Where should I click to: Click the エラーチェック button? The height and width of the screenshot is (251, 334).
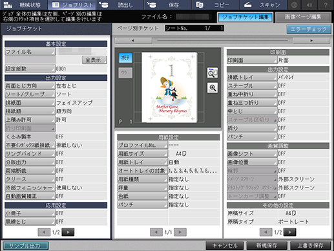[x=309, y=29]
